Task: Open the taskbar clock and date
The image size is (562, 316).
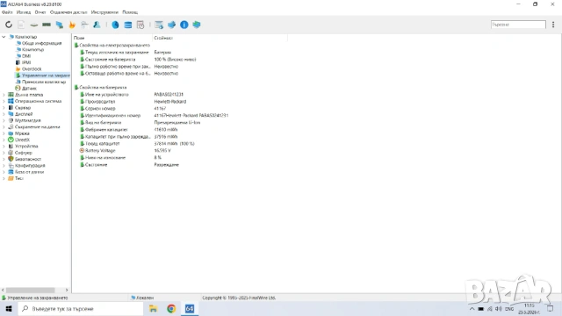Action: (529, 308)
